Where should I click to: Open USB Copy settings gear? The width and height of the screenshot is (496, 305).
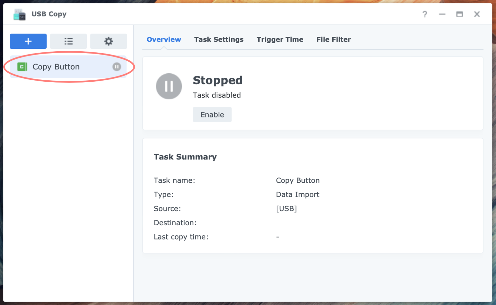point(108,41)
